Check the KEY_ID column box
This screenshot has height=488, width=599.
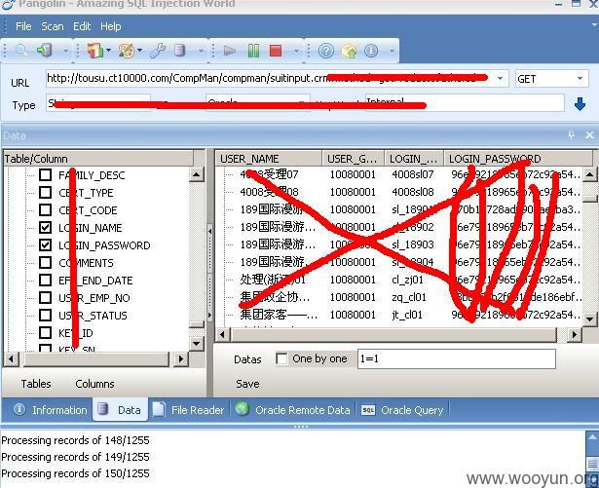pos(45,332)
